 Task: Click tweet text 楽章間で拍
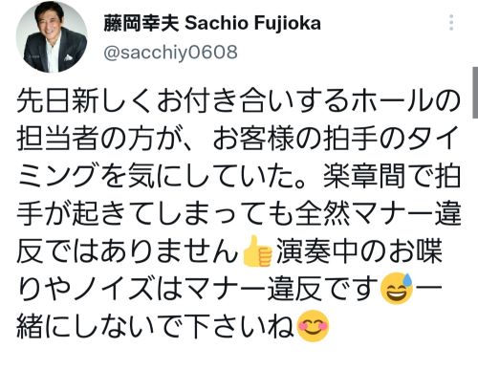(x=392, y=175)
